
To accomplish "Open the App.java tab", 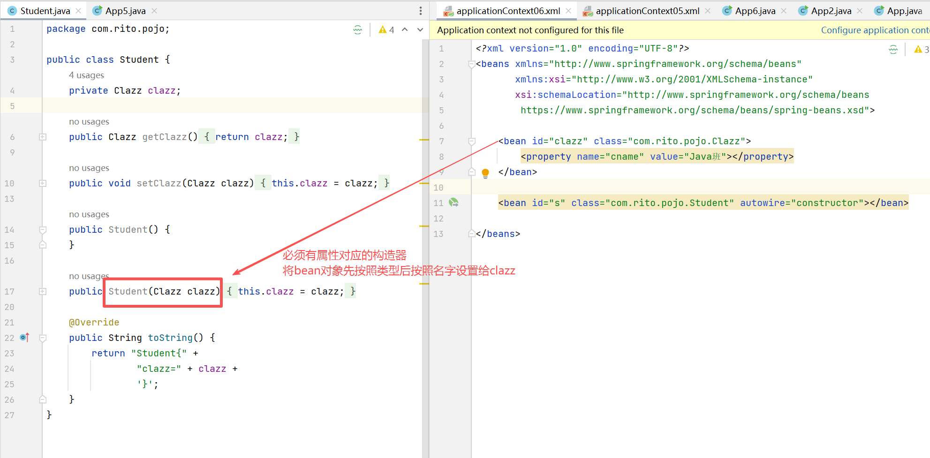I will (904, 11).
